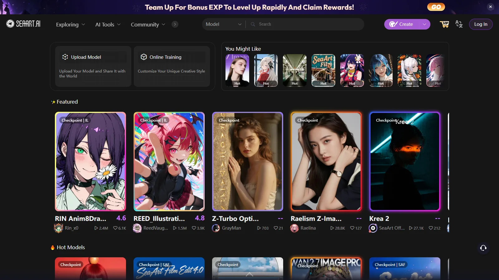Screen dimensions: 499x280
Task: Open the Krea 2 featured model image
Action: click(x=405, y=161)
